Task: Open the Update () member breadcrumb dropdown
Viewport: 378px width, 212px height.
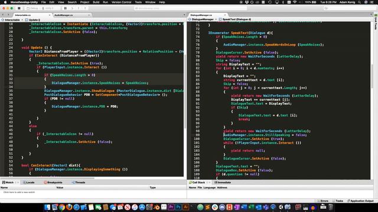Action: pos(32,20)
